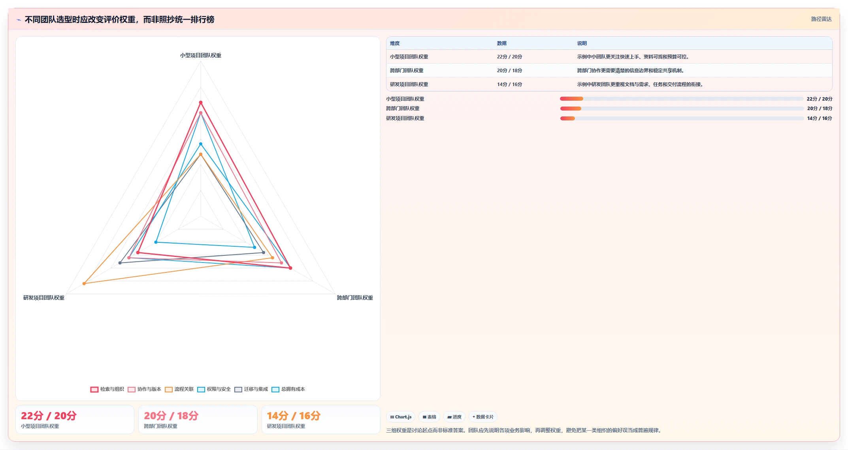The width and height of the screenshot is (848, 450).
Task: Select the 跨部门团队权重 progress bar
Action: pyautogui.click(x=682, y=109)
